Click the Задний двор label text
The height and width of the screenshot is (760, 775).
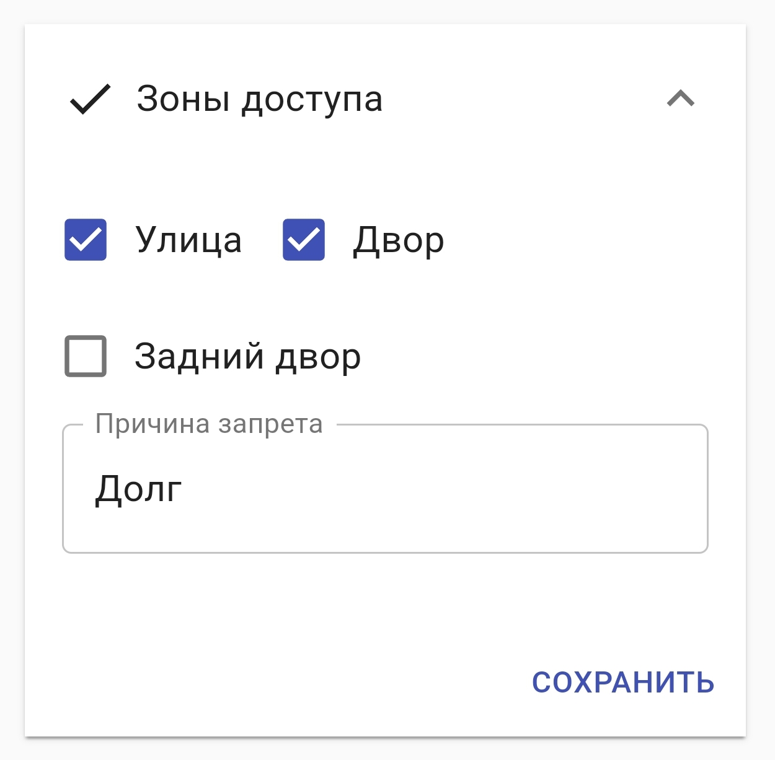tap(247, 356)
